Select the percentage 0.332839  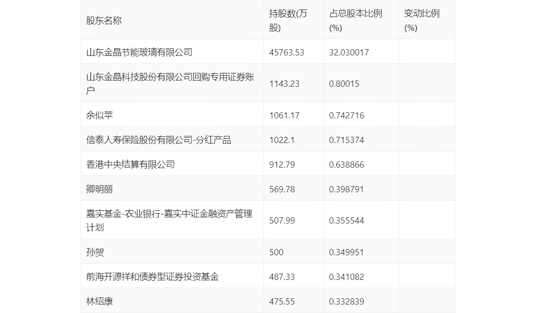(347, 302)
